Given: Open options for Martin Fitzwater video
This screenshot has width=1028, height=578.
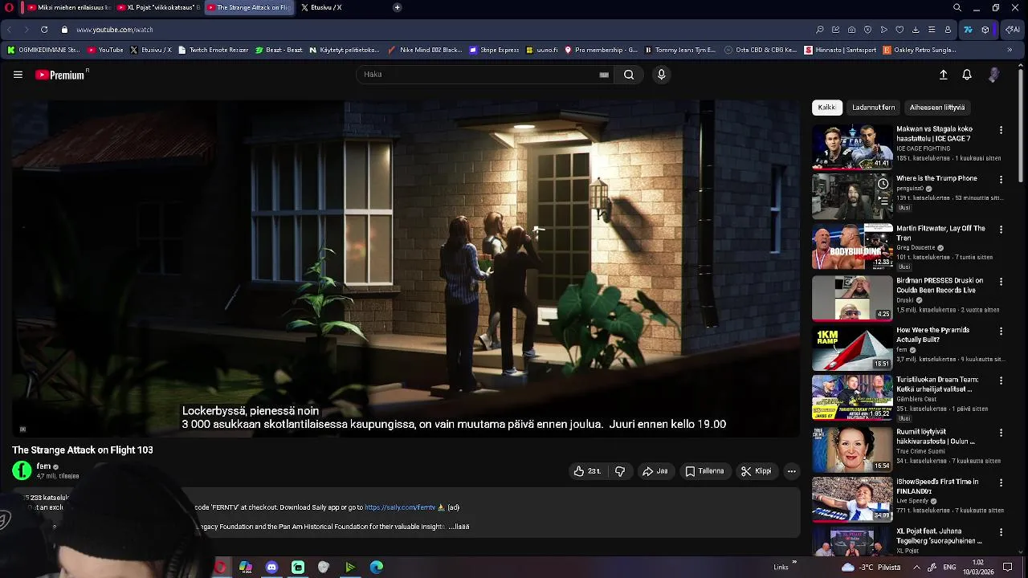Looking at the screenshot, I should coord(1001,230).
